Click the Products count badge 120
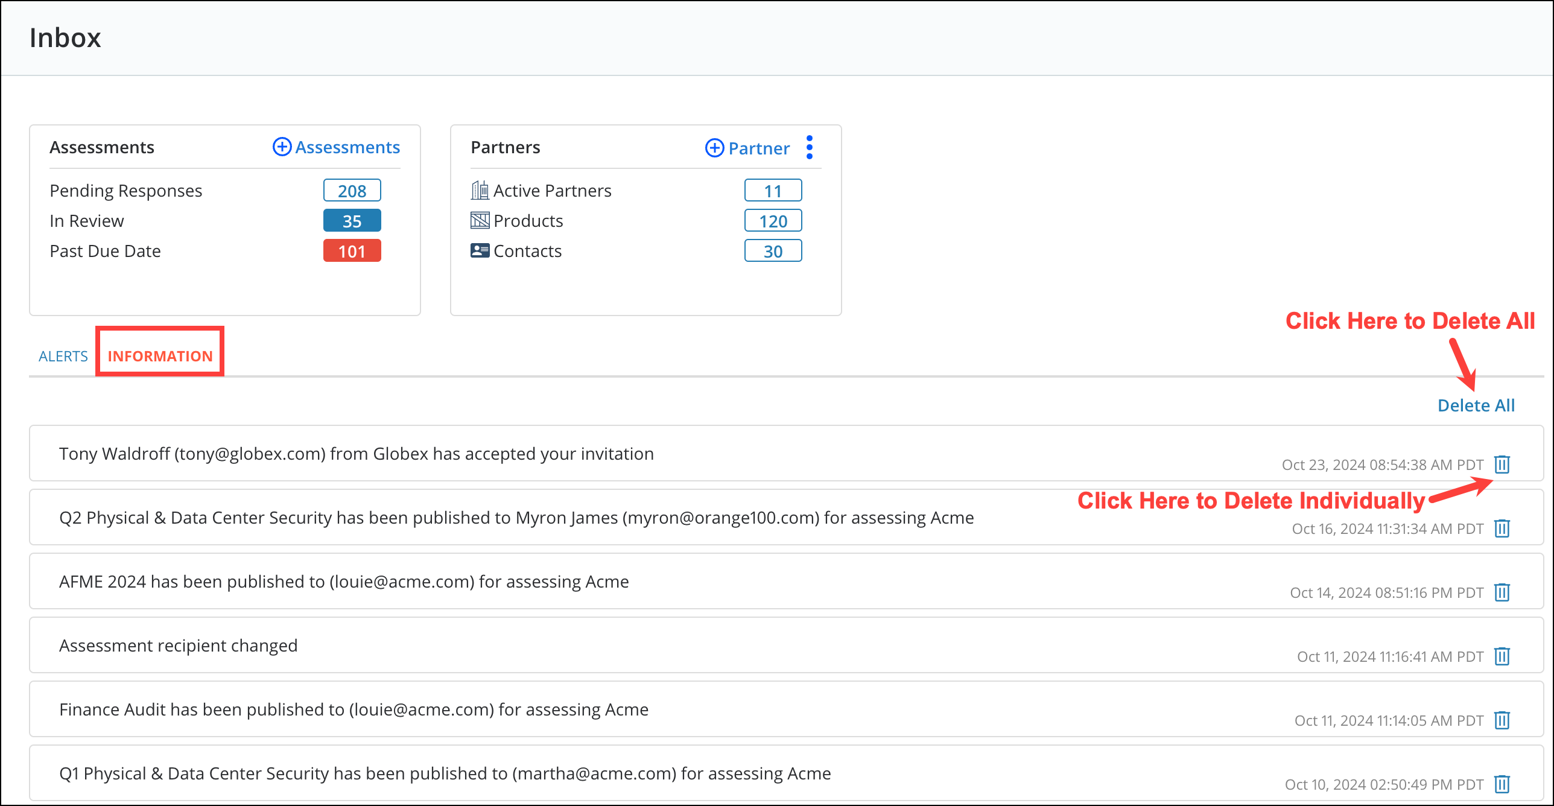This screenshot has height=806, width=1554. point(773,220)
